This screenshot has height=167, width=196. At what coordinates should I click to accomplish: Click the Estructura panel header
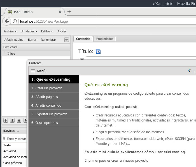click(36, 47)
